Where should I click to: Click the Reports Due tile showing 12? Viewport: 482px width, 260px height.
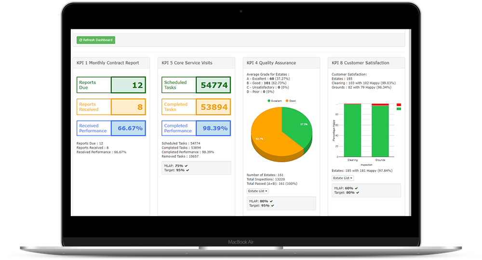coord(111,85)
